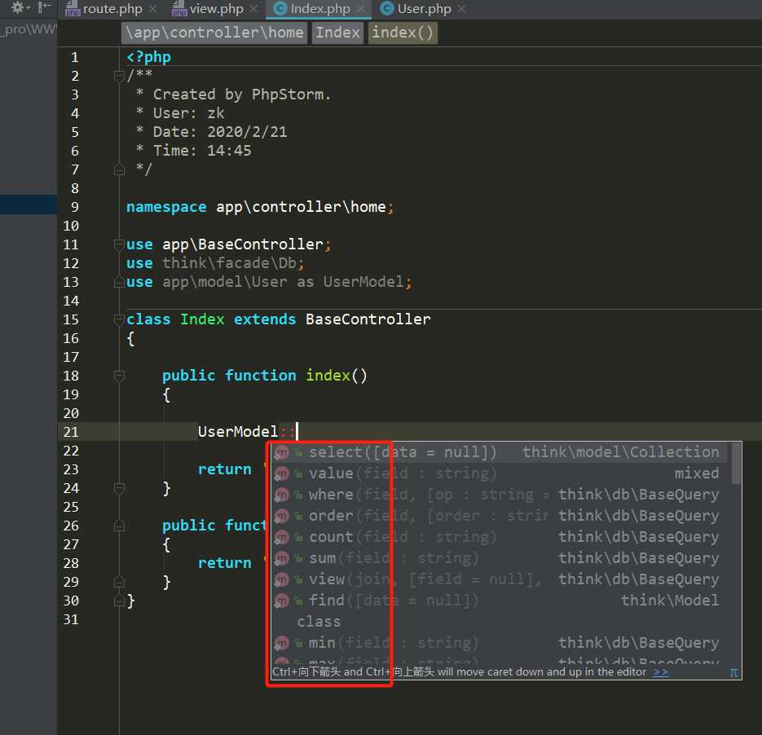This screenshot has height=735, width=762.
Task: Close the route.php tab
Action: tap(152, 9)
